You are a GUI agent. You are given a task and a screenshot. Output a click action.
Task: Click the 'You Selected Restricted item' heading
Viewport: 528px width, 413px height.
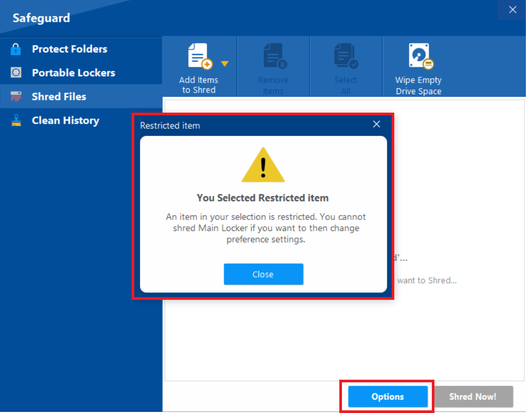263,198
